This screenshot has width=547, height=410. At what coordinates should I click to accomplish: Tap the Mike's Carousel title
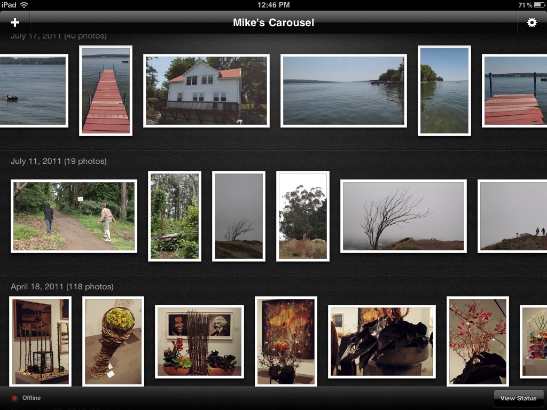click(273, 22)
